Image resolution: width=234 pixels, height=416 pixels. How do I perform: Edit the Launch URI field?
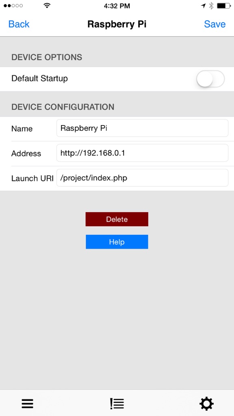pyautogui.click(x=142, y=178)
